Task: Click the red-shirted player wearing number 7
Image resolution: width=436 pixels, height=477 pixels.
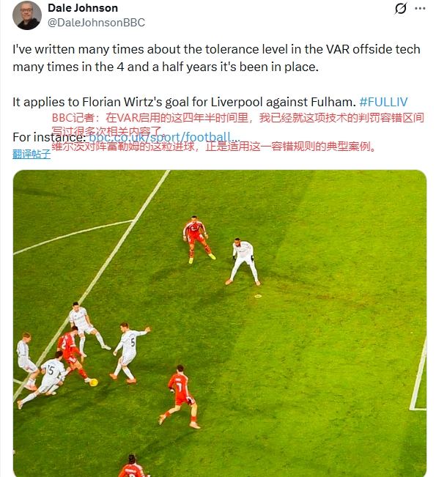Action: (x=180, y=396)
